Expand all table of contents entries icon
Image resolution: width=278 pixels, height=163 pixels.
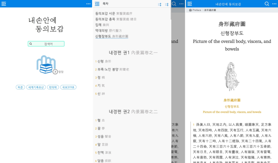click(159, 4)
